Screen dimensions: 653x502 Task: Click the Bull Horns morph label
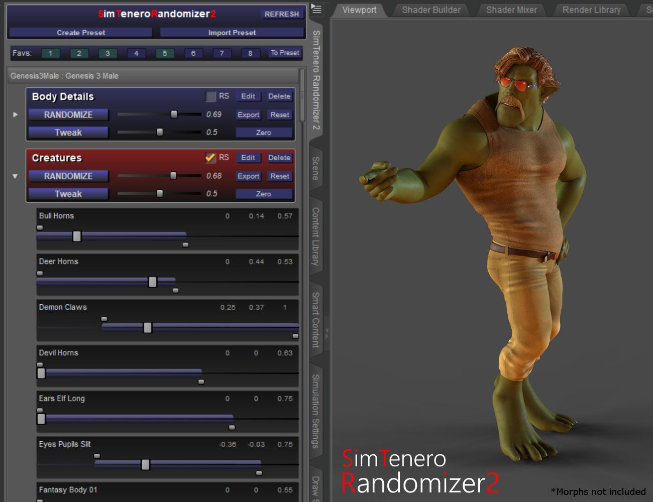point(56,216)
